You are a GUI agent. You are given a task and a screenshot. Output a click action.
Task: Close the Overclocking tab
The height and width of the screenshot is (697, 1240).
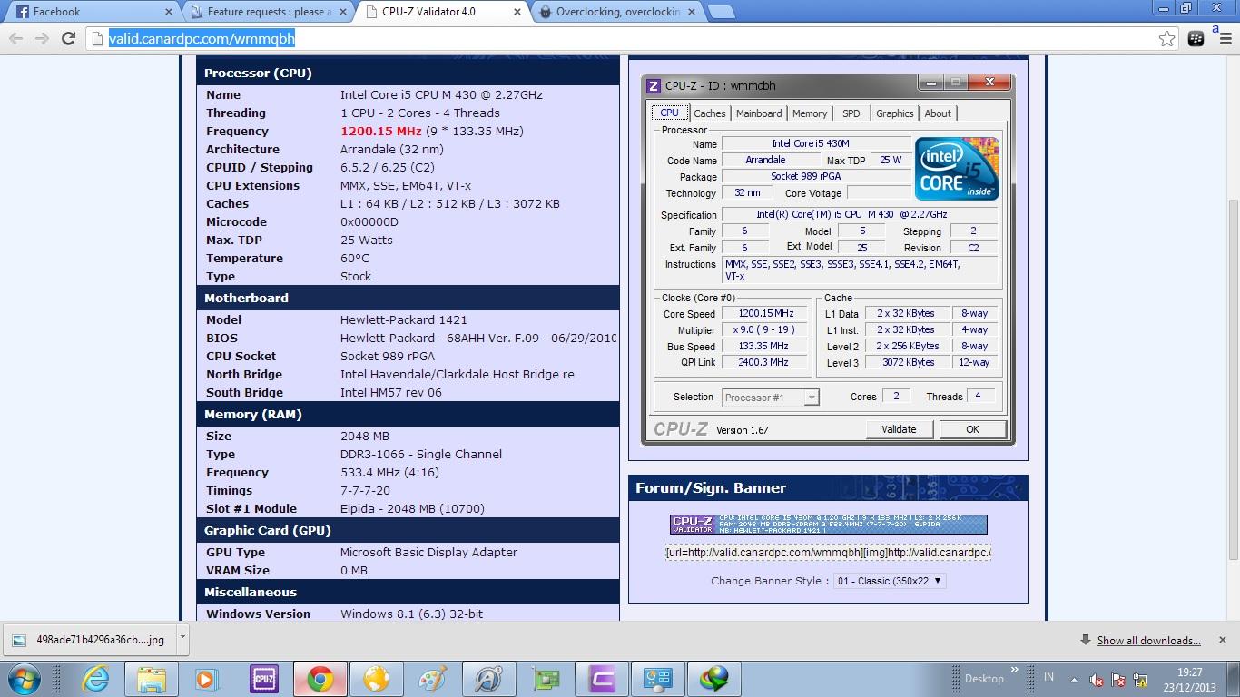pos(694,12)
